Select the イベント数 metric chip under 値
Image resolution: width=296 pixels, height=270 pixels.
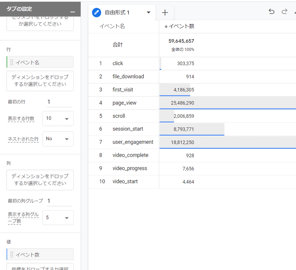[x=40, y=254]
